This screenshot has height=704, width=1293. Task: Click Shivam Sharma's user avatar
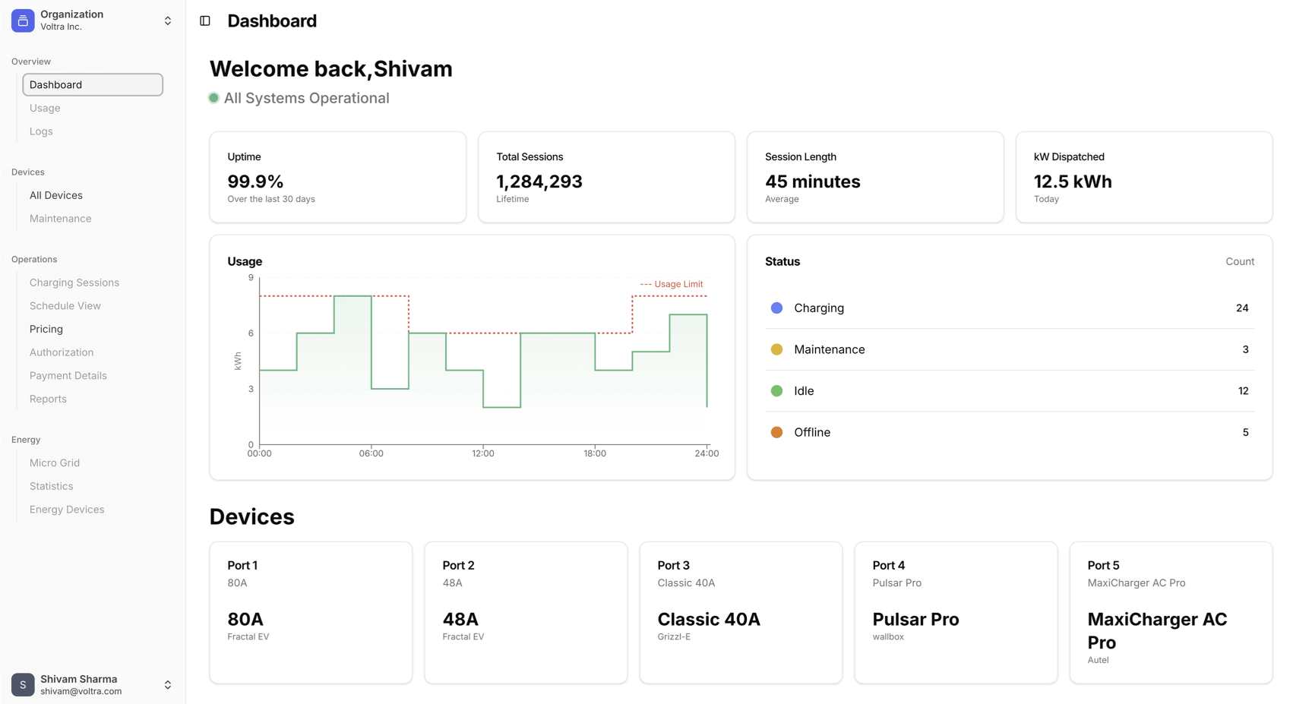click(23, 684)
